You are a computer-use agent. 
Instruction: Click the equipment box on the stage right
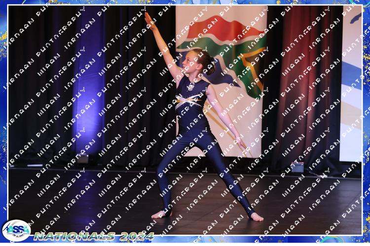click(x=297, y=167)
